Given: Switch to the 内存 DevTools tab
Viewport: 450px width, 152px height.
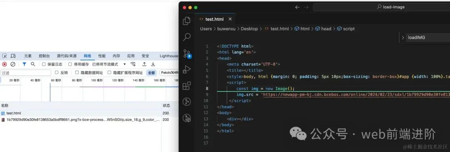Looking at the screenshot, I should [116, 56].
